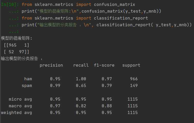Click the macro avg f1-score value 0.88
The height and width of the screenshot is (123, 194).
[x=107, y=106]
